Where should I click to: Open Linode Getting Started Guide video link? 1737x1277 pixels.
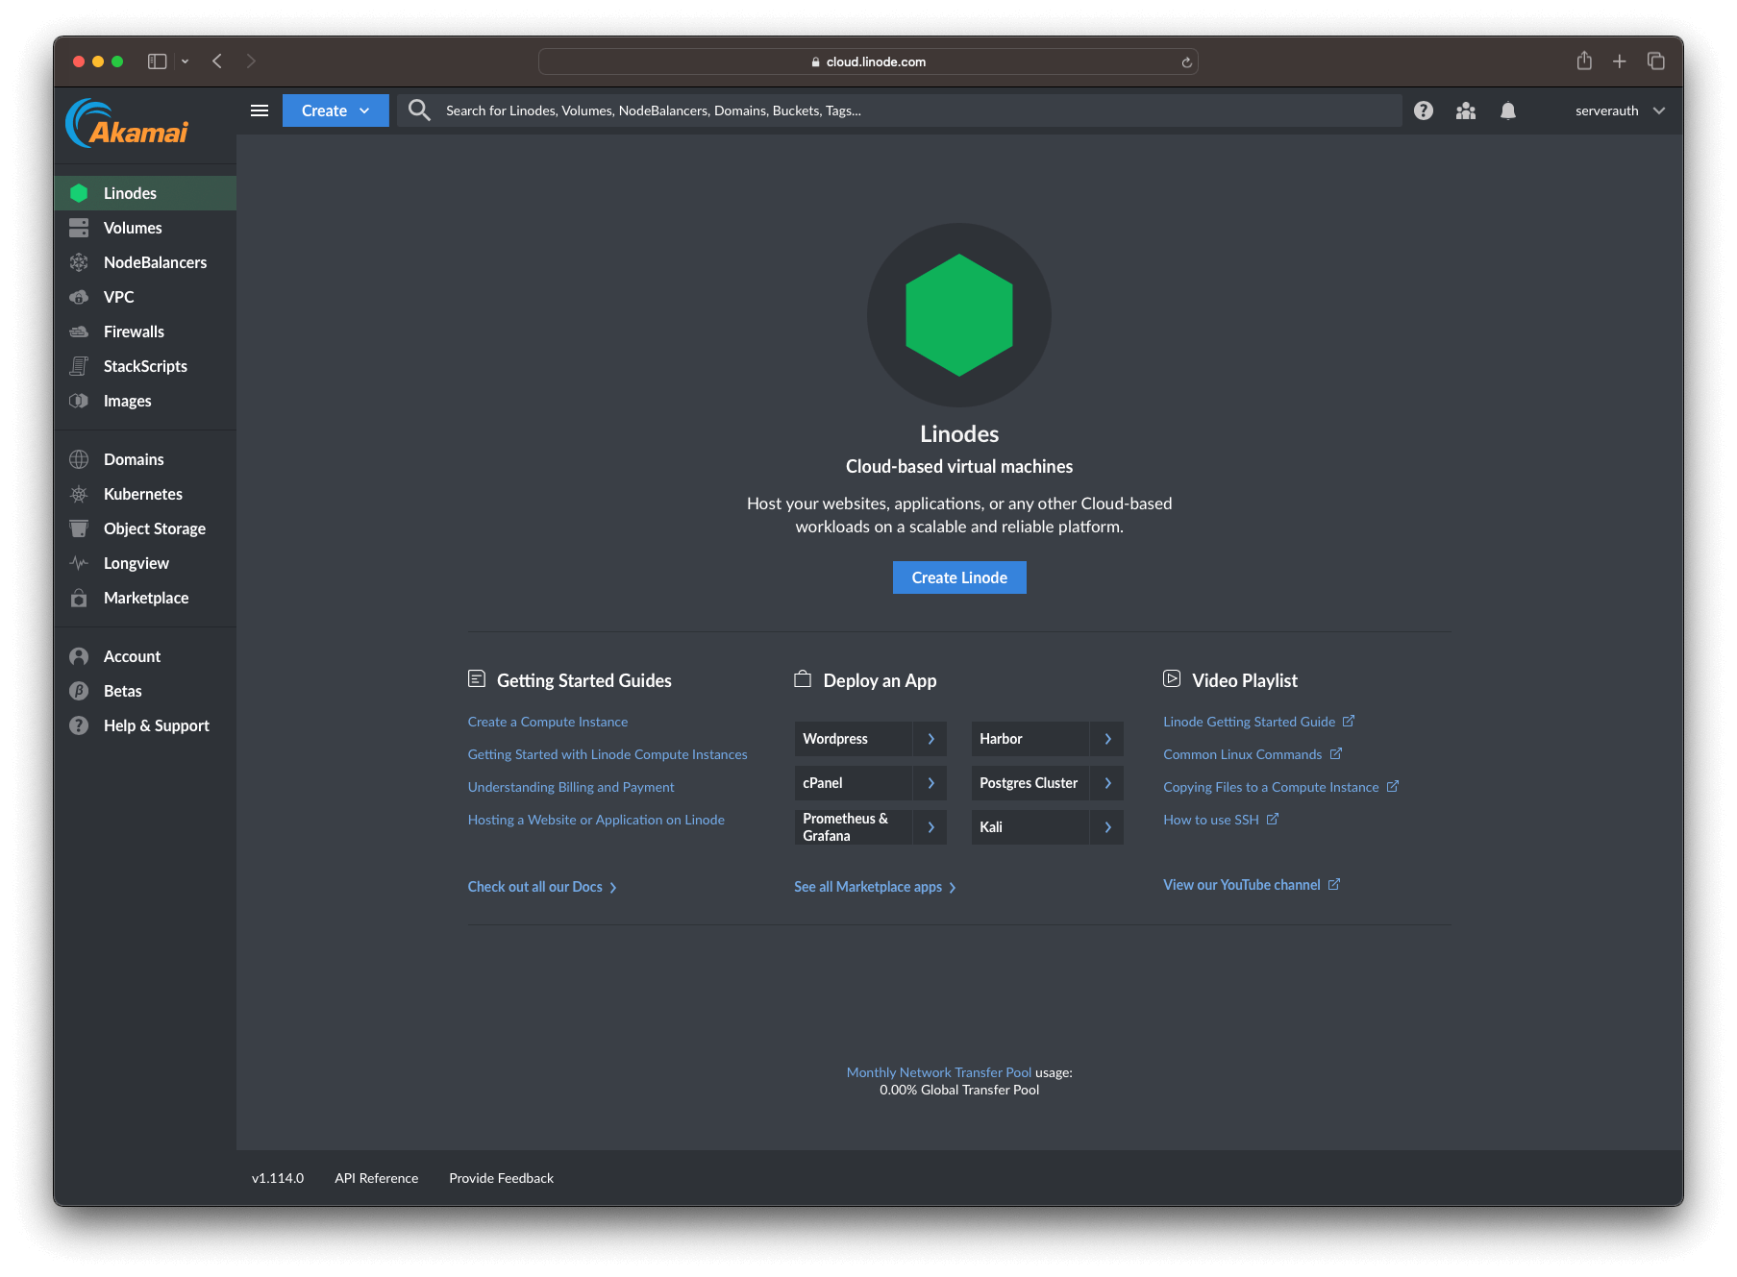(x=1258, y=722)
